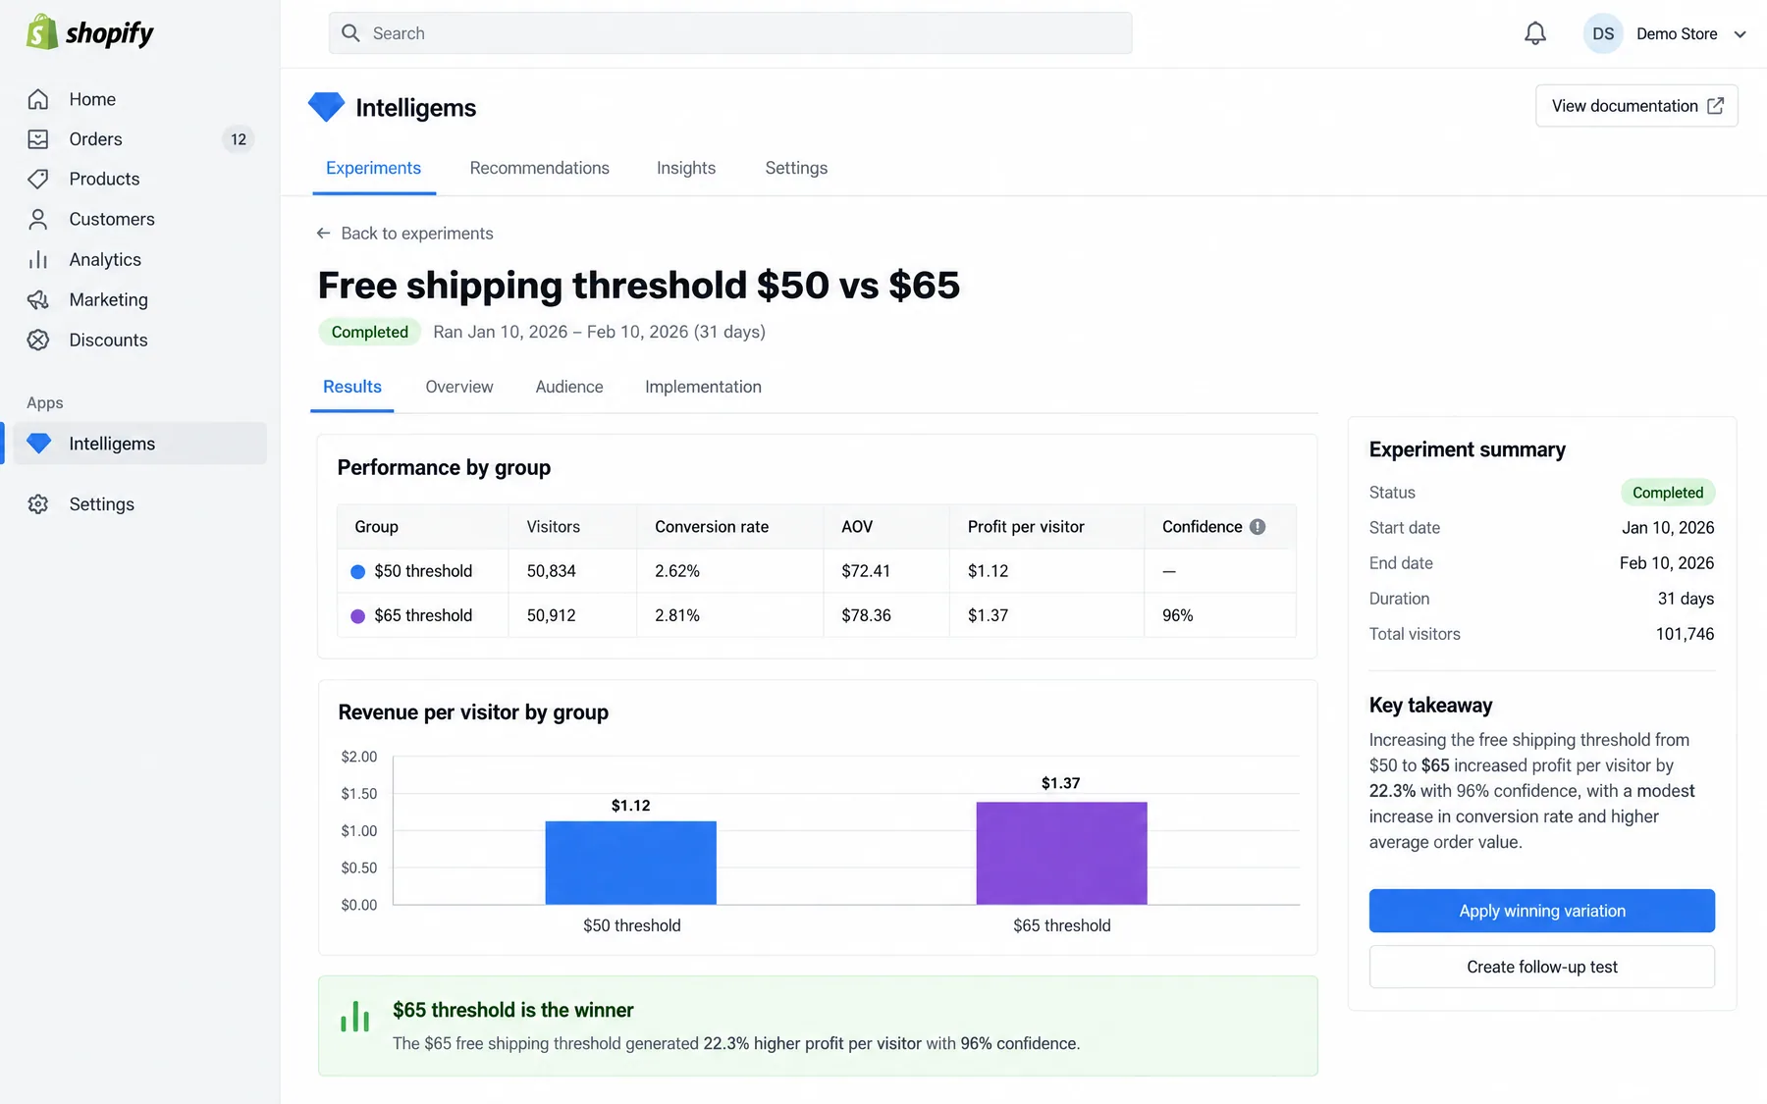This screenshot has width=1767, height=1104.
Task: Switch to the Recommendations tab
Action: pos(540,168)
